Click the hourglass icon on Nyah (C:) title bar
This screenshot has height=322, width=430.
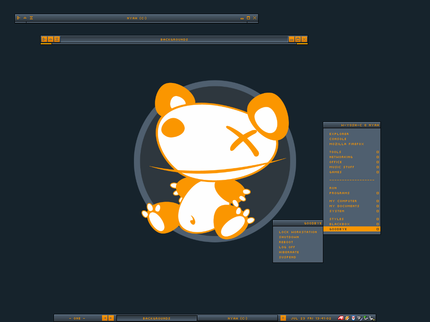[x=31, y=18]
